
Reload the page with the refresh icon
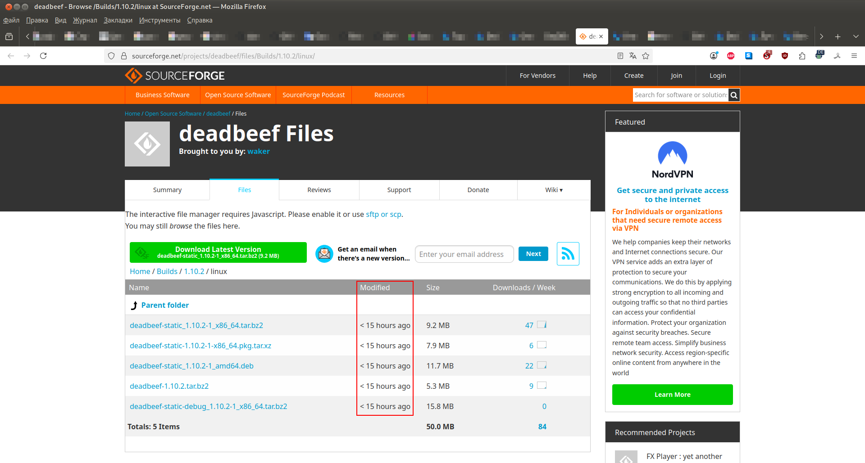(x=43, y=56)
